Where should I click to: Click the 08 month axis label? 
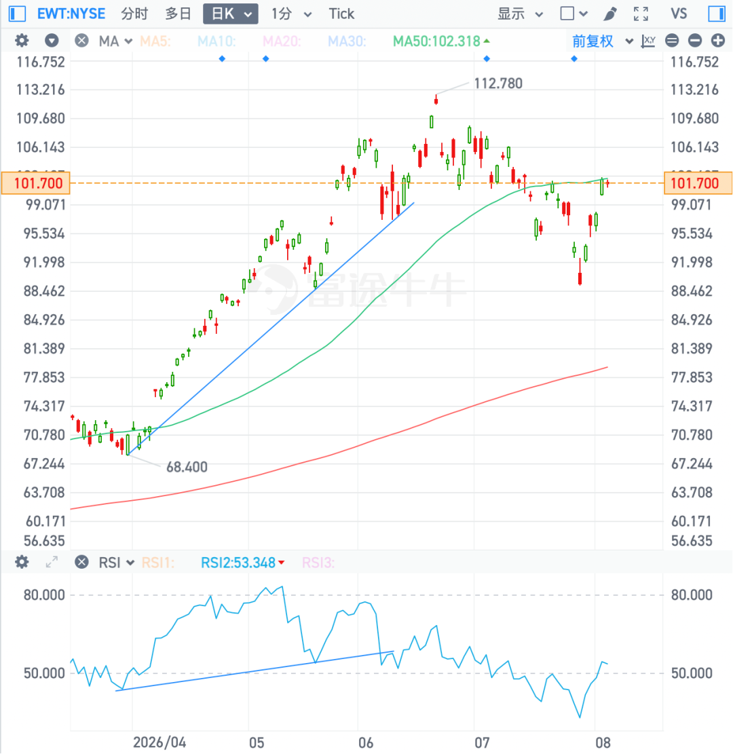click(603, 742)
